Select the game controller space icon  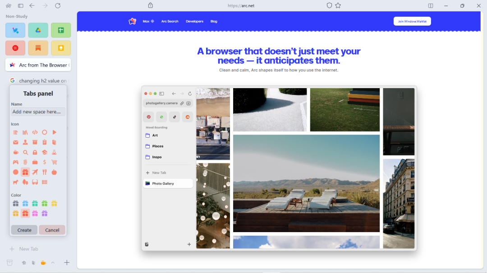(15, 162)
